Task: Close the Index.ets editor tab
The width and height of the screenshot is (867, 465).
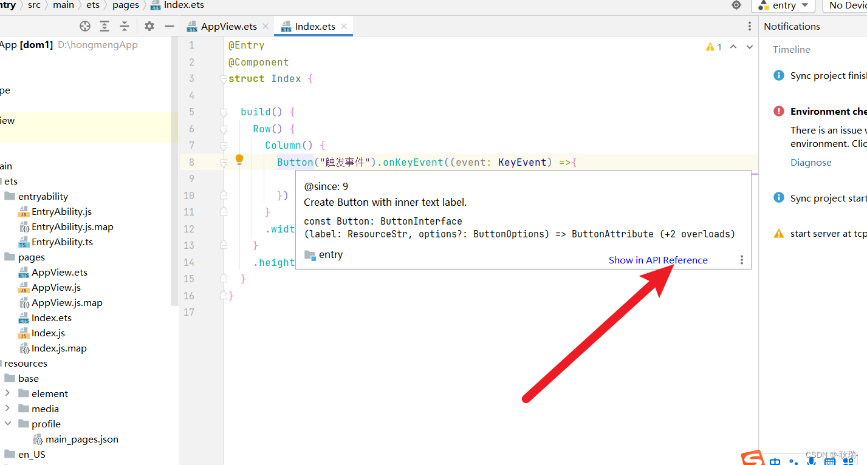Action: click(x=344, y=26)
